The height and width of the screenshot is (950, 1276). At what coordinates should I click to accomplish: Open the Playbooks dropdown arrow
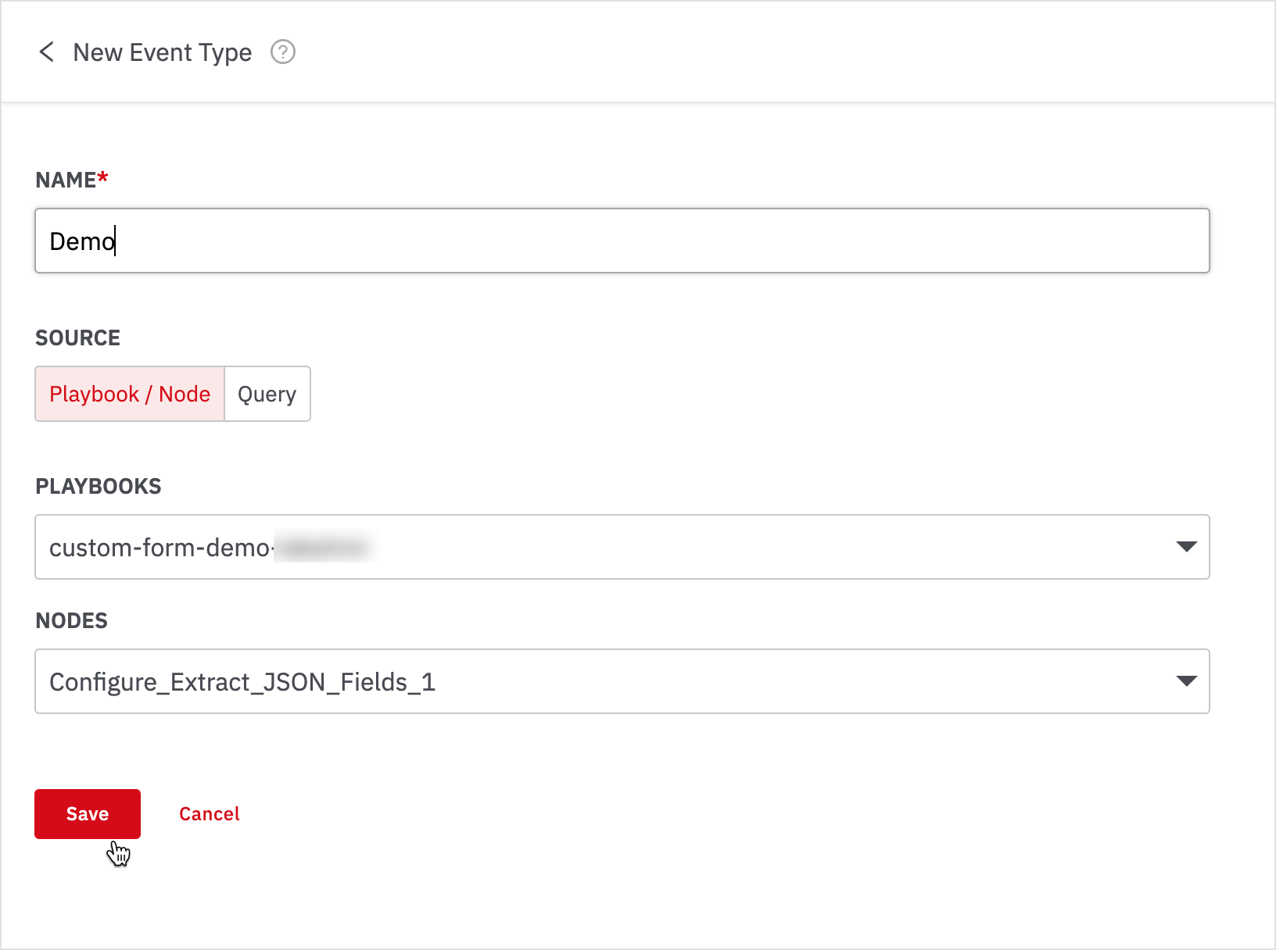(1186, 547)
